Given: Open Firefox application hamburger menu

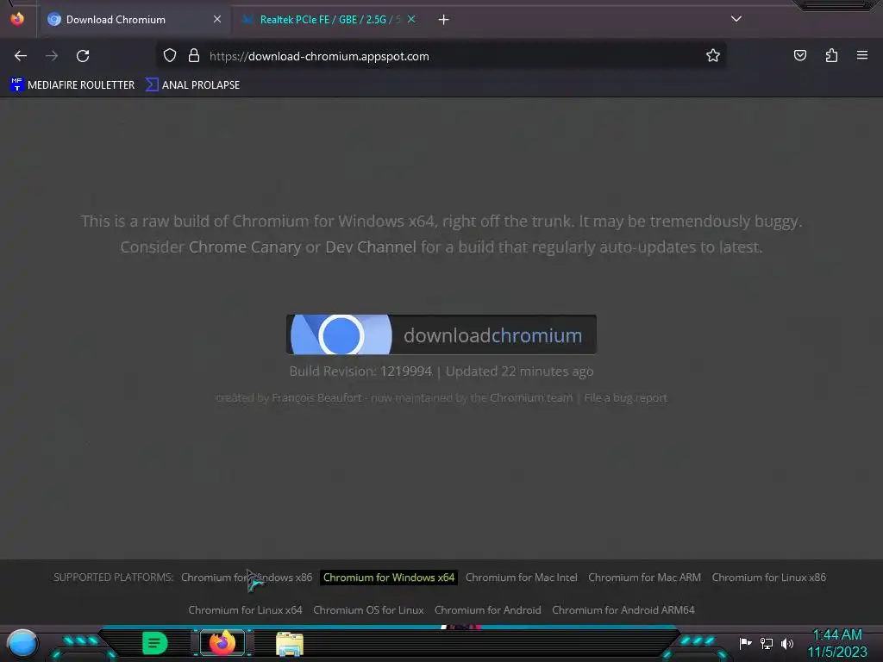Looking at the screenshot, I should coord(862,55).
